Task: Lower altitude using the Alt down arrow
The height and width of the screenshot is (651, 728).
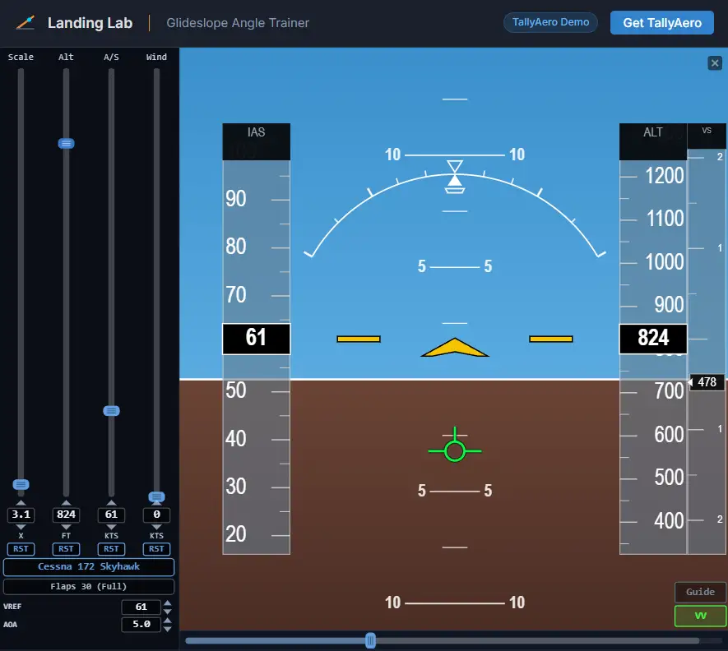Action: 66,527
